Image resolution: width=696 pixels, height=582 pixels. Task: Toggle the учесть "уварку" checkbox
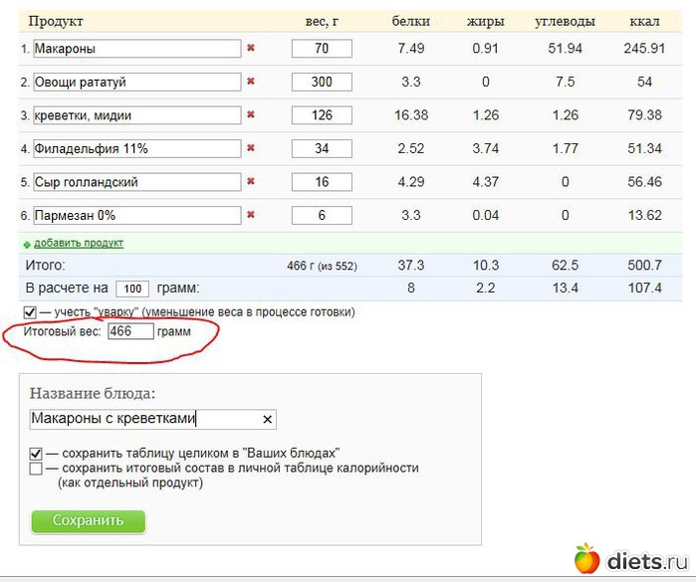(x=30, y=312)
